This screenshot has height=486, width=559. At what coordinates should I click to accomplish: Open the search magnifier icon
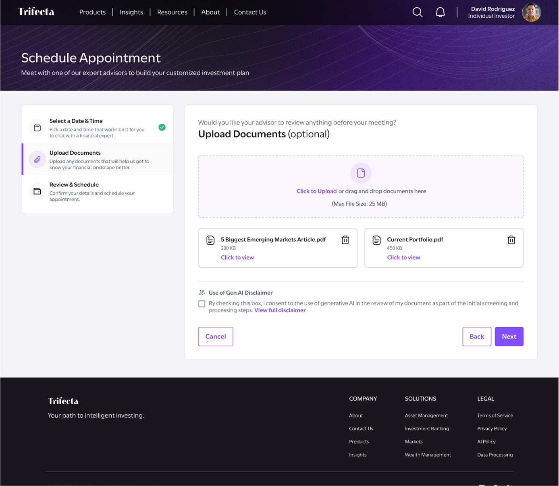click(418, 12)
